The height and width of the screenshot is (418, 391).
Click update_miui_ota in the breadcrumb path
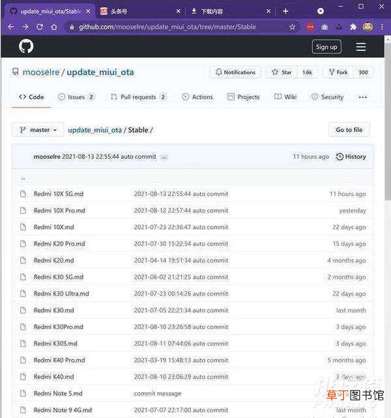(94, 130)
